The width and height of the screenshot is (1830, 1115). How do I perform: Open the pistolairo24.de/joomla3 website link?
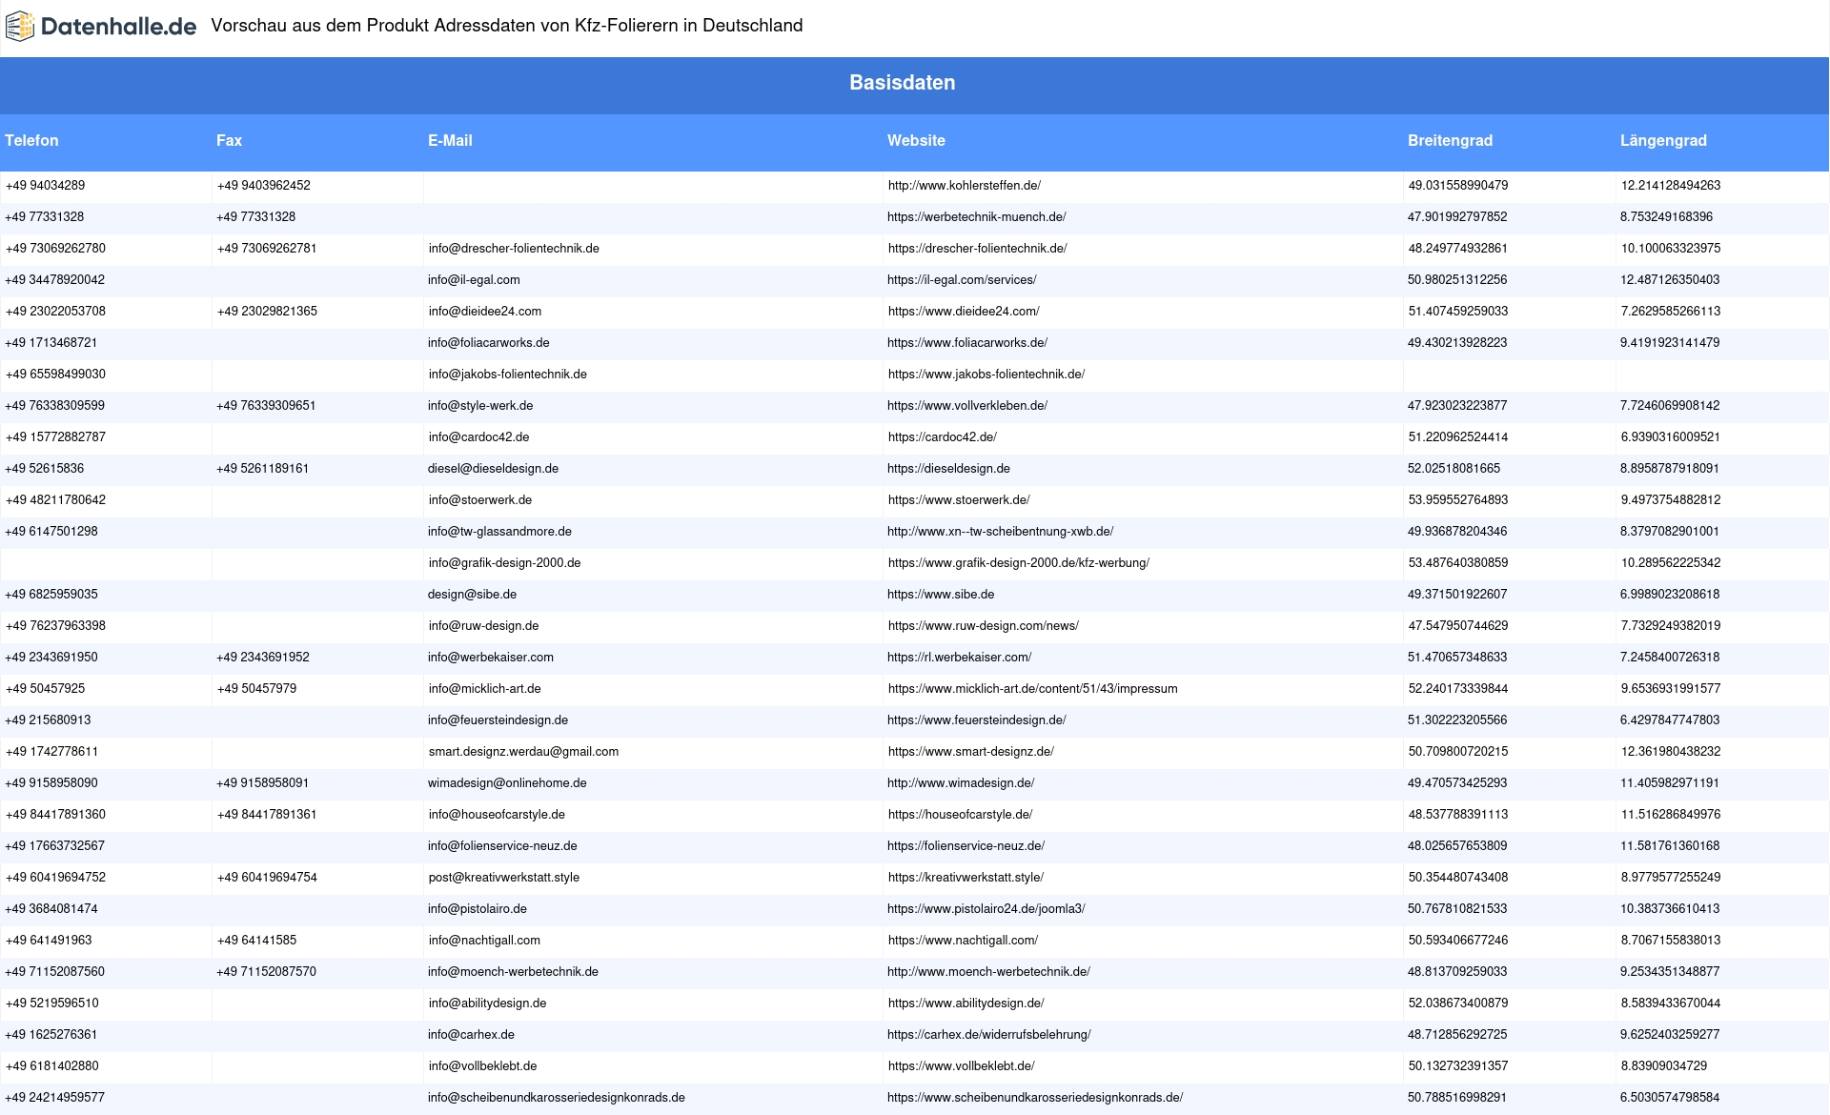click(986, 909)
